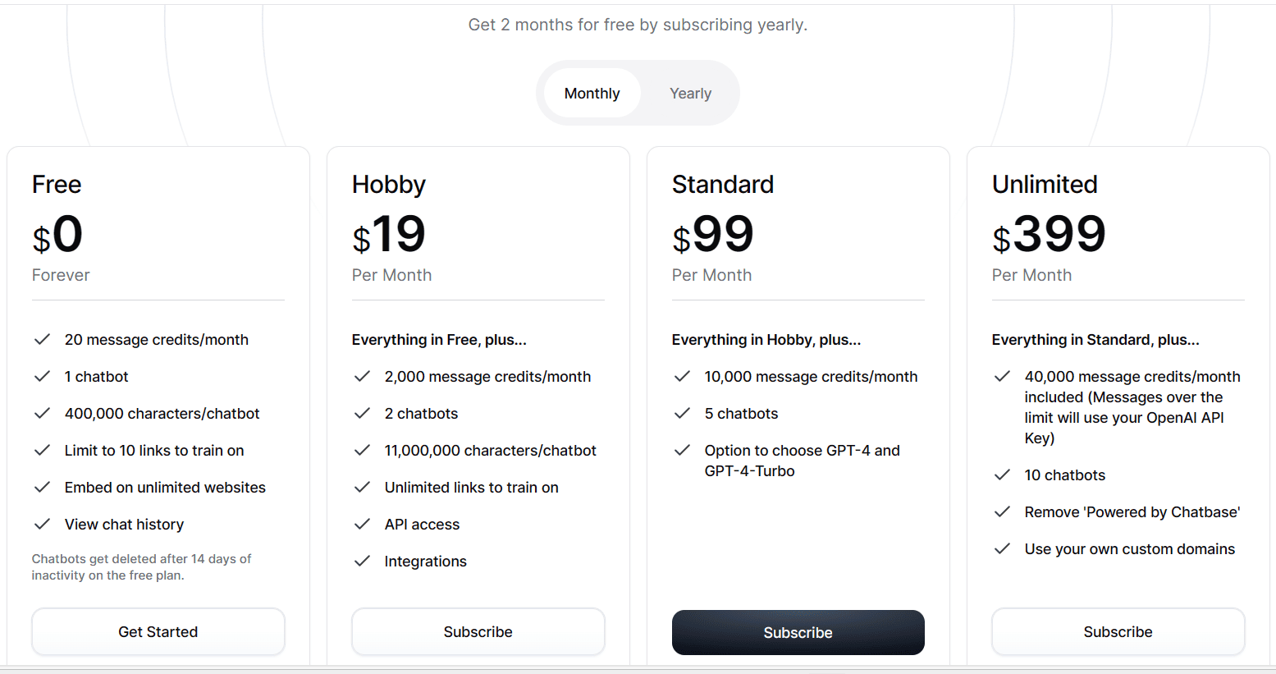Click checkmark next to GPT-4 option
This screenshot has width=1276, height=674.
point(682,450)
